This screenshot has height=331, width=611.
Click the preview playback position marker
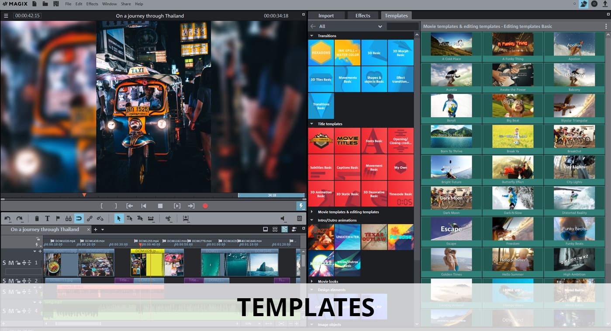tap(84, 195)
